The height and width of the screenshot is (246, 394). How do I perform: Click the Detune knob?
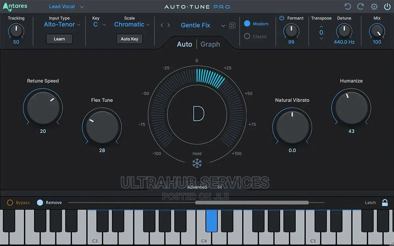pyautogui.click(x=344, y=31)
